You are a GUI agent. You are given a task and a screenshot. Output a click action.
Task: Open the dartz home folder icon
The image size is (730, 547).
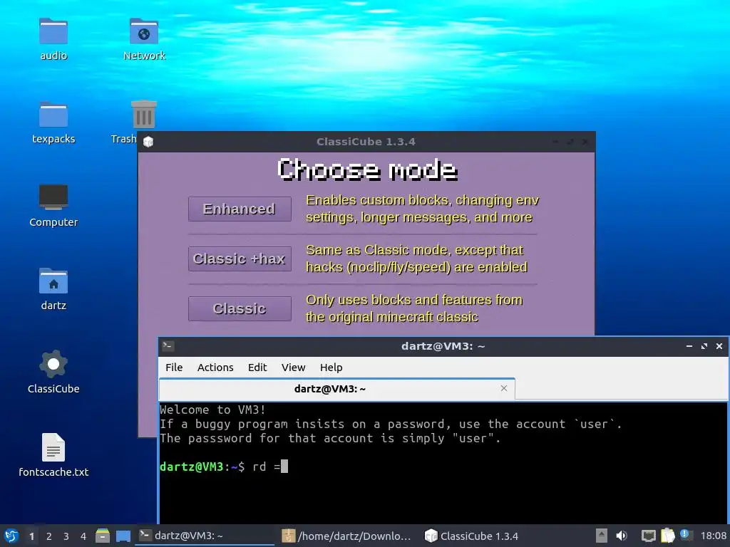(53, 281)
